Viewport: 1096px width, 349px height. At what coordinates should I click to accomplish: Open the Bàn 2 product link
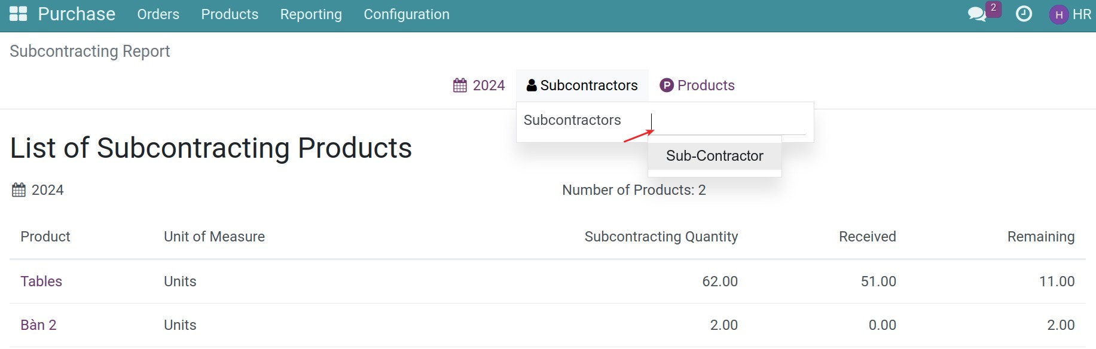click(x=38, y=324)
